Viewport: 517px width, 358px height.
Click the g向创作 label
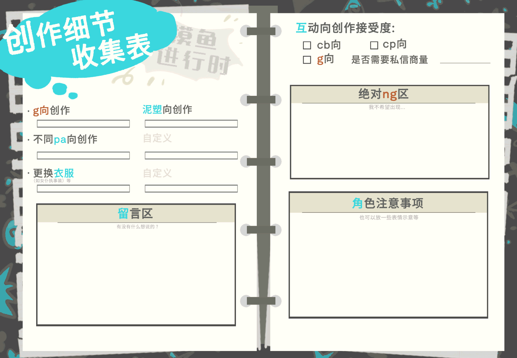click(x=51, y=110)
